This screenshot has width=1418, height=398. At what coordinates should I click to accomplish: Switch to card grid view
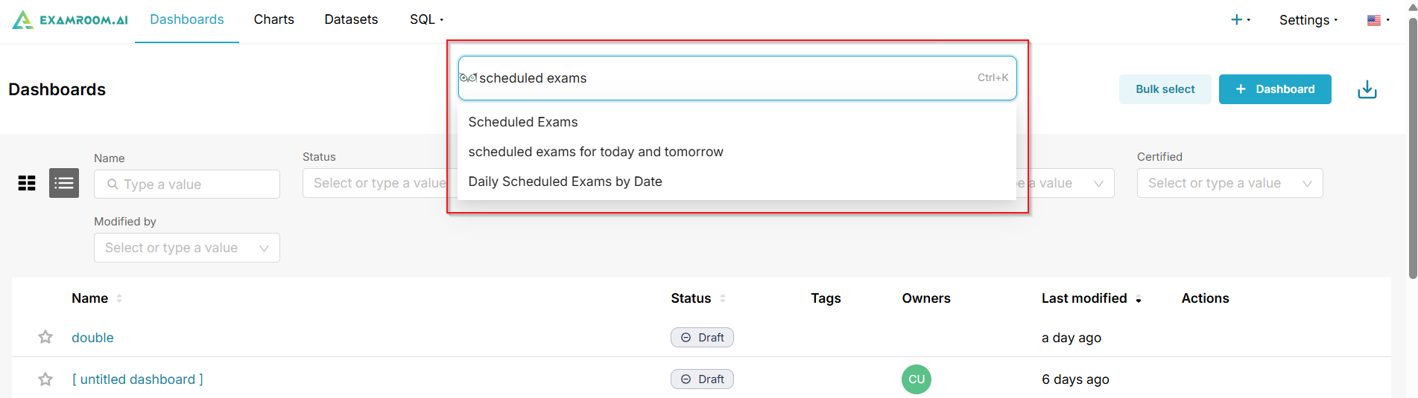(27, 183)
